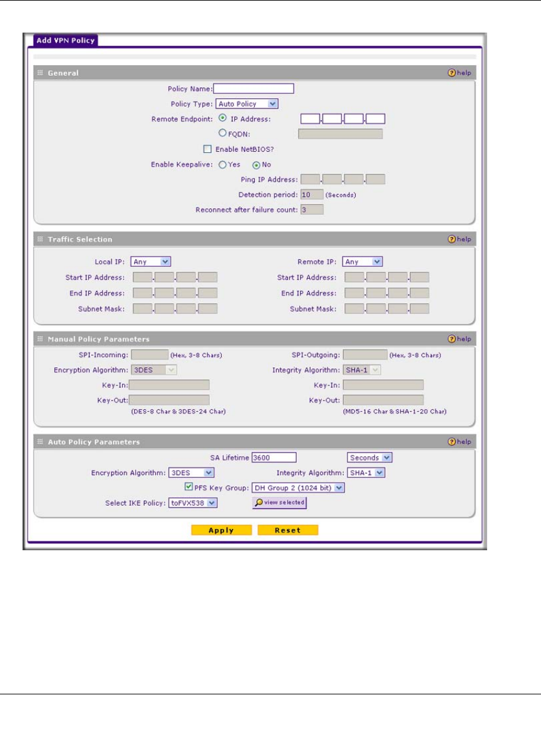541x742 pixels.
Task: Open Manual Policy Integrity Algorithm SHA-1 dropdown
Action: [362, 370]
